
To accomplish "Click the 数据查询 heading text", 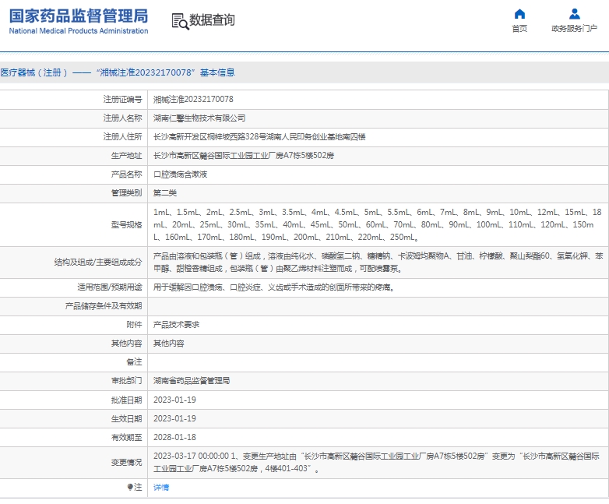I will click(x=212, y=20).
